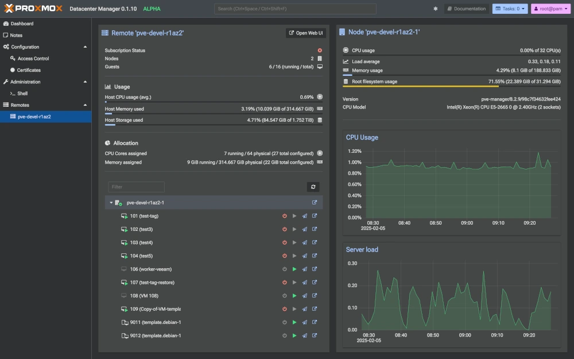Open Access Control settings

[x=45, y=59]
